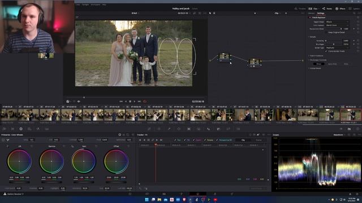The height and width of the screenshot is (203, 362).
Task: Collapse the On-Screen Controls section
Action: click(309, 60)
